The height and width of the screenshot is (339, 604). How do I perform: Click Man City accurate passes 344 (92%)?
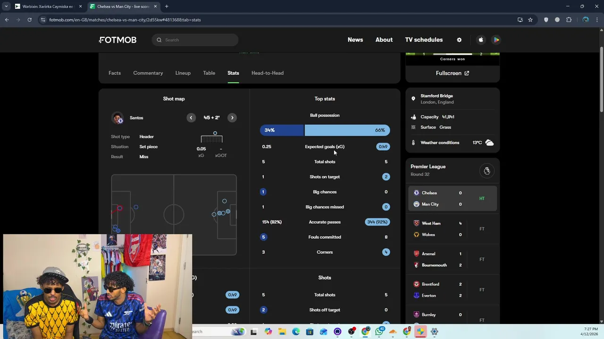[x=377, y=222]
